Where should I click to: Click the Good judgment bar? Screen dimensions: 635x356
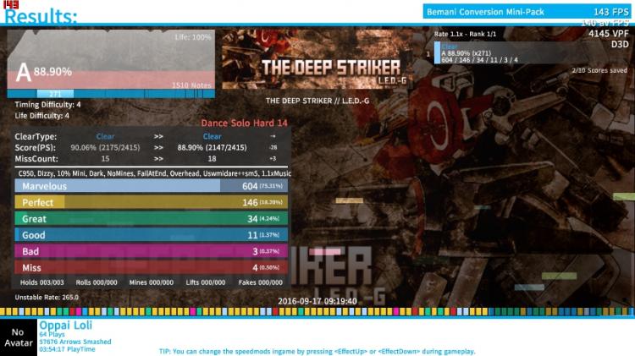(x=151, y=234)
